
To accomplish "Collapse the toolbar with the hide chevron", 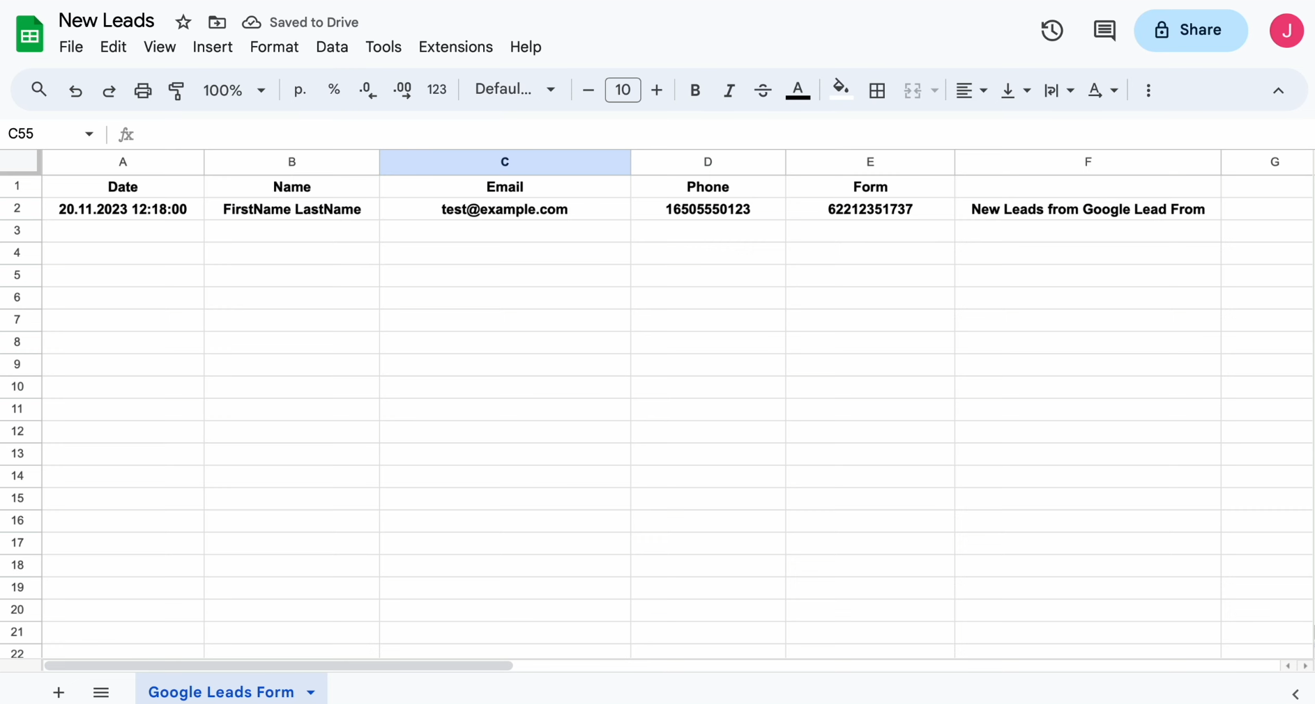I will [x=1278, y=90].
